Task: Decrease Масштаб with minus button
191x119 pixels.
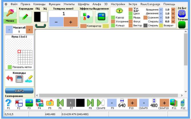Action: pos(9,30)
